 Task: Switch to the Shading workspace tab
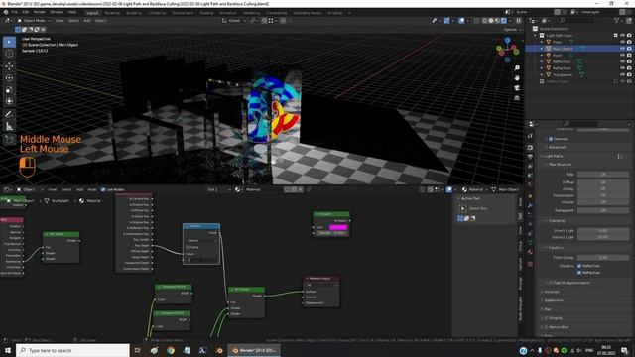(206, 13)
